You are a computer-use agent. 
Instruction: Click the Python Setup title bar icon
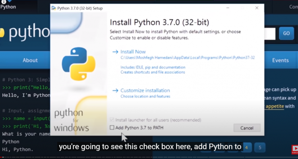pyautogui.click(x=54, y=8)
